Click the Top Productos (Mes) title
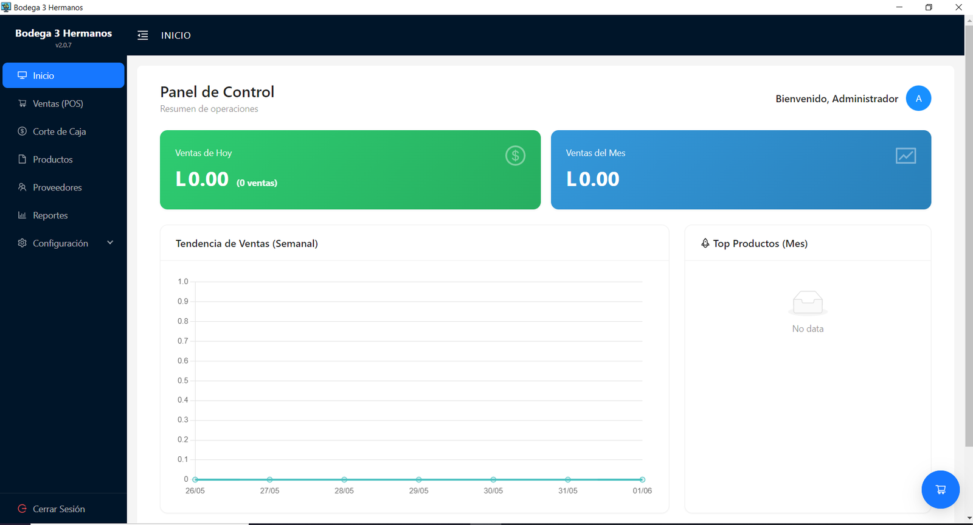Screen dimensions: 973x525 (760, 243)
